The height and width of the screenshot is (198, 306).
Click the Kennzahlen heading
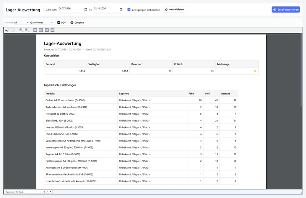click(x=51, y=55)
